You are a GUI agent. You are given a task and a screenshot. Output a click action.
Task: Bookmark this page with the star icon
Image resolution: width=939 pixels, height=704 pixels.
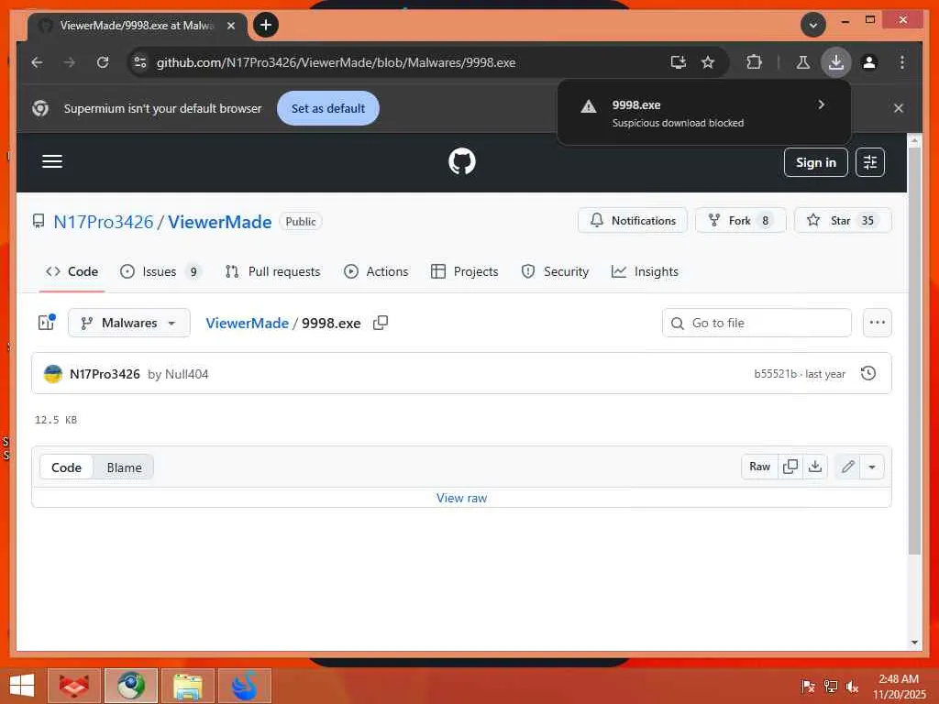coord(708,62)
